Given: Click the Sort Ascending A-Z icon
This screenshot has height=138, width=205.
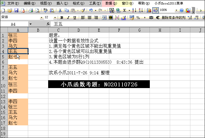Looking at the screenshot, I should (134, 10).
